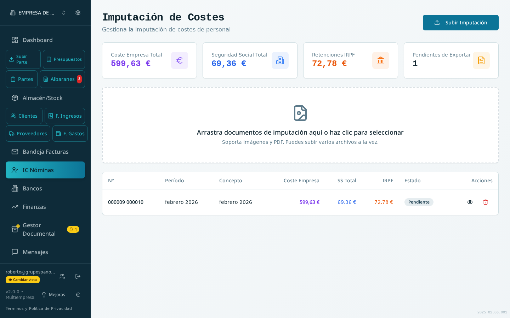Screen dimensions: 510x318
Task: Click the 72,78 € table cell
Action: point(384,202)
